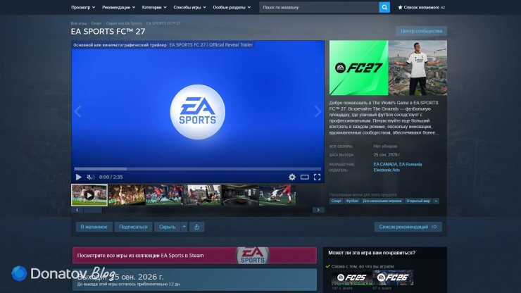This screenshot has width=521, height=293.
Task: Open the dropdown arrow beside Скрыть
Action: click(184, 227)
